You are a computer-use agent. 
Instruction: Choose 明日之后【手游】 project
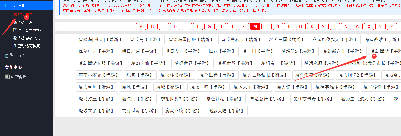point(140,51)
